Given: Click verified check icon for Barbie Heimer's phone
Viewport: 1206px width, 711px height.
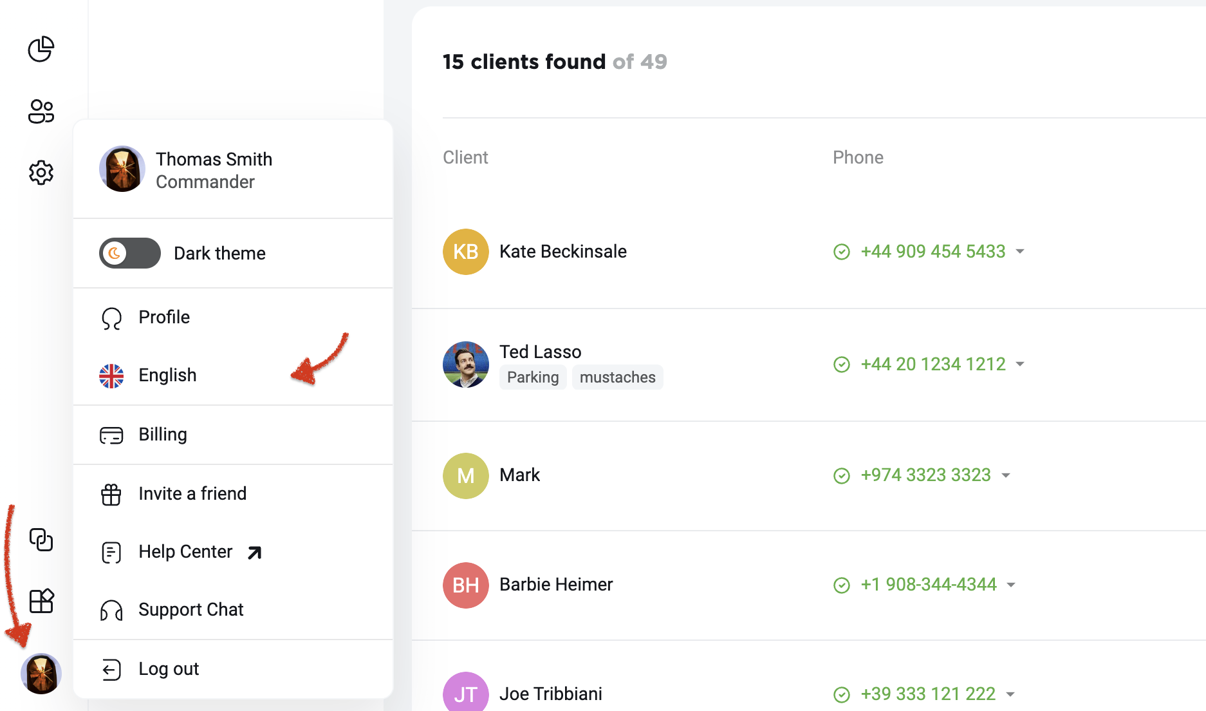Looking at the screenshot, I should 842,585.
